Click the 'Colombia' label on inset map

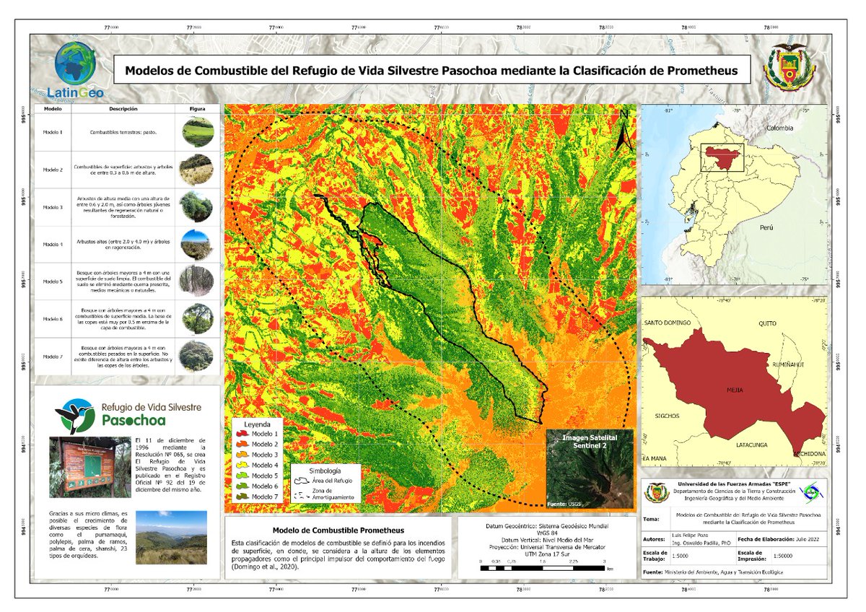[x=780, y=128]
